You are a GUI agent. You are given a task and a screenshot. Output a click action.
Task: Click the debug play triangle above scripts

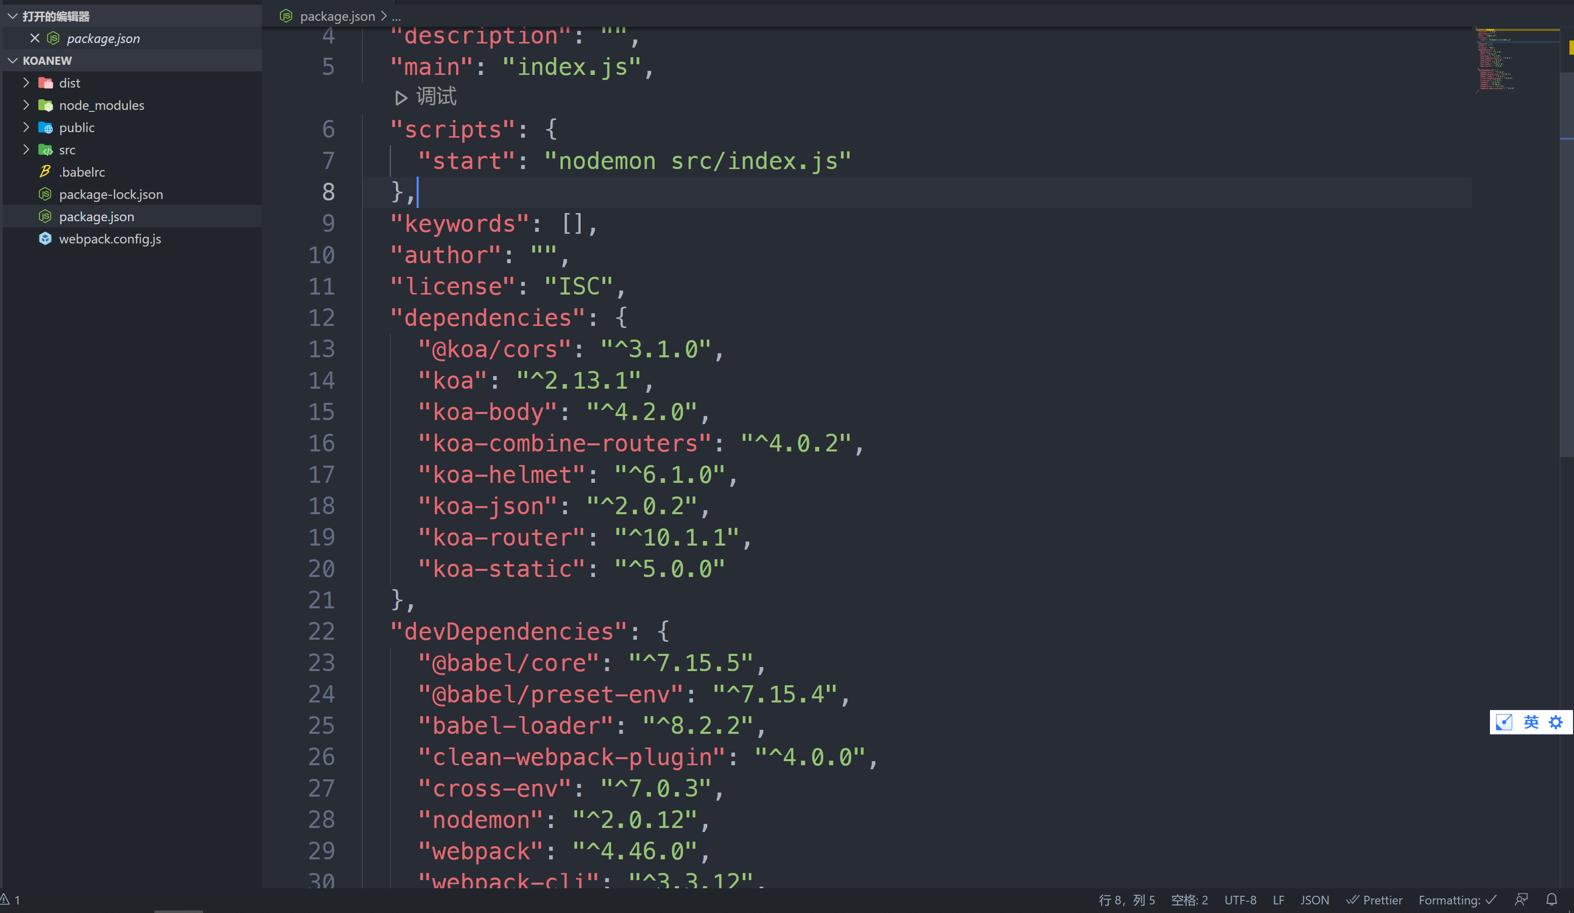(400, 97)
